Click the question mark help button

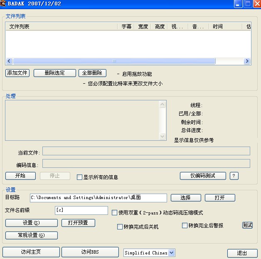pyautogui.click(x=234, y=176)
